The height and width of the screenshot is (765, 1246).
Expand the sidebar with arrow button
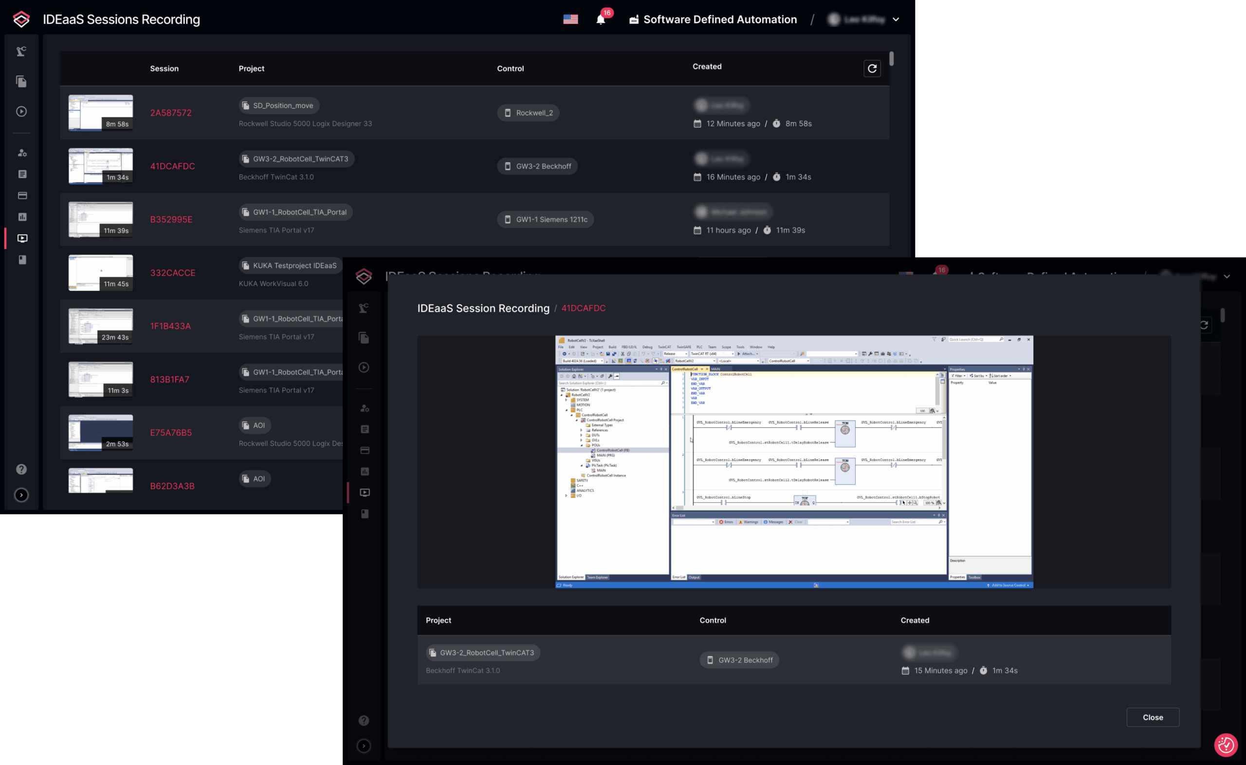pyautogui.click(x=21, y=495)
